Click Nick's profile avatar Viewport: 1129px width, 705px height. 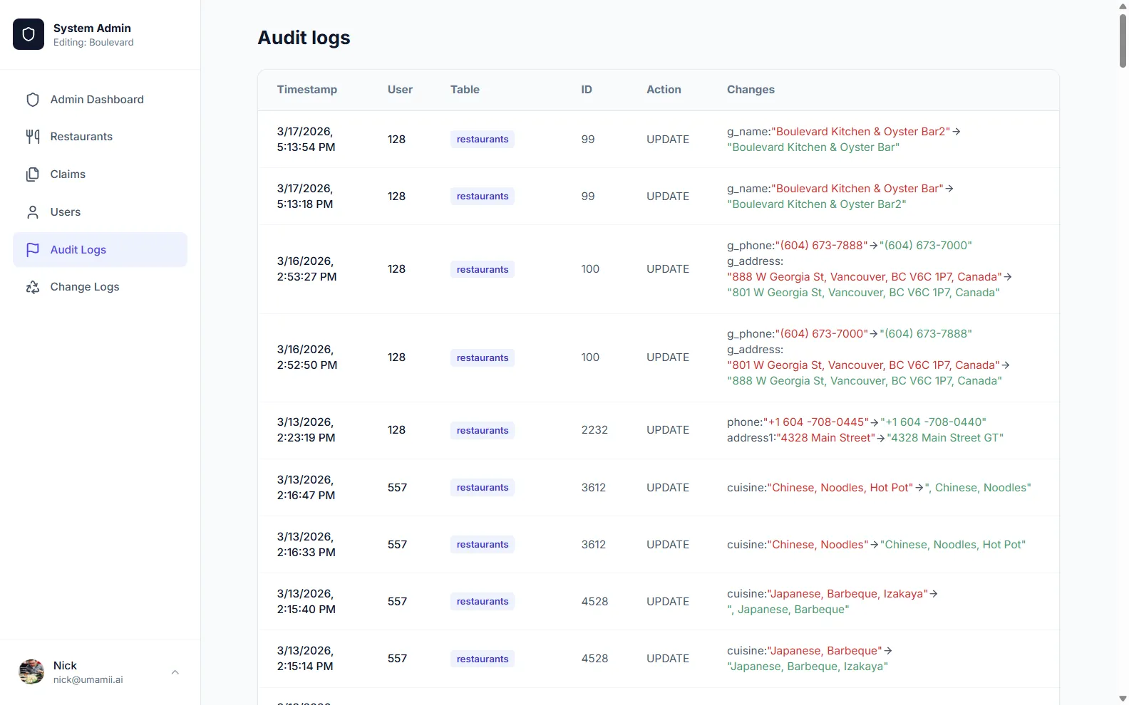click(31, 672)
